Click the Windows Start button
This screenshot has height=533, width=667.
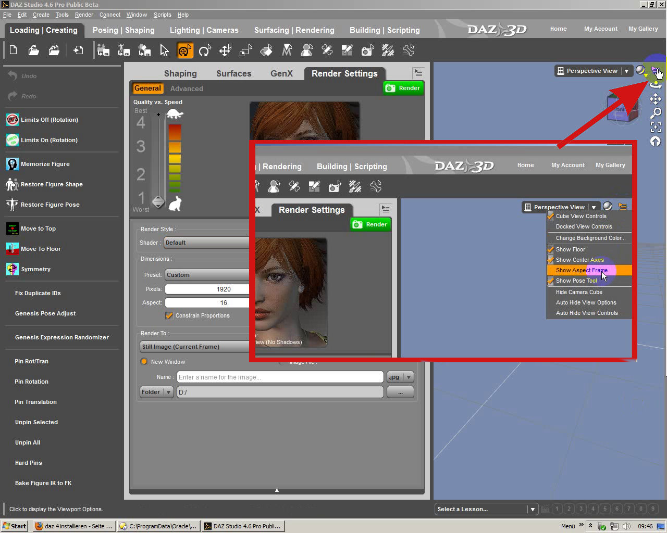click(15, 526)
